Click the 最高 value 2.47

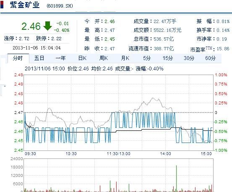pyautogui.click(x=109, y=30)
